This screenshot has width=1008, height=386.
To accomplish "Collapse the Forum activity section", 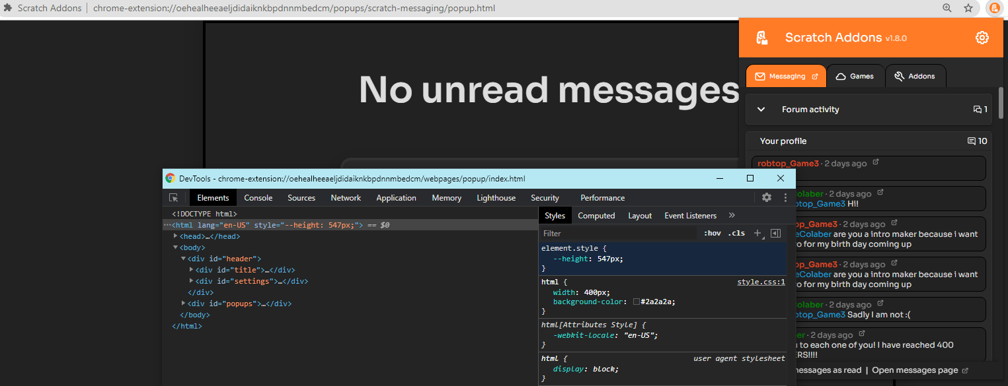I will (760, 109).
